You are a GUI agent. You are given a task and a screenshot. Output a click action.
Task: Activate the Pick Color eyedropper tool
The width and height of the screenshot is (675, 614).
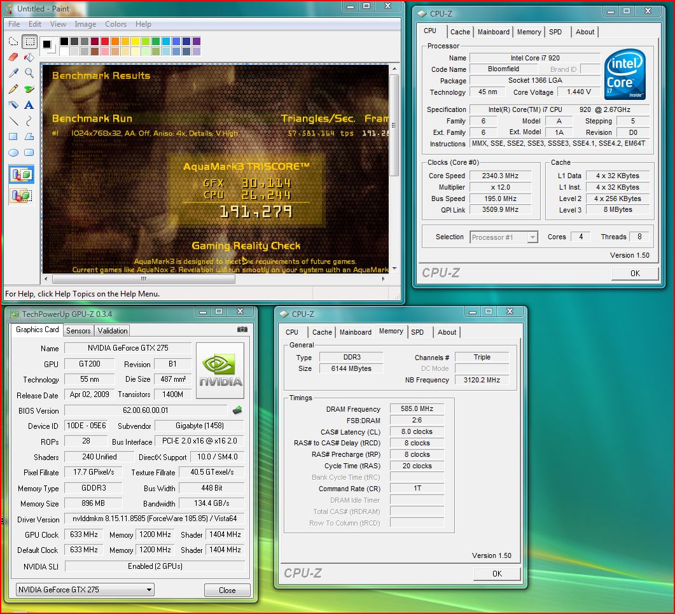click(x=13, y=73)
